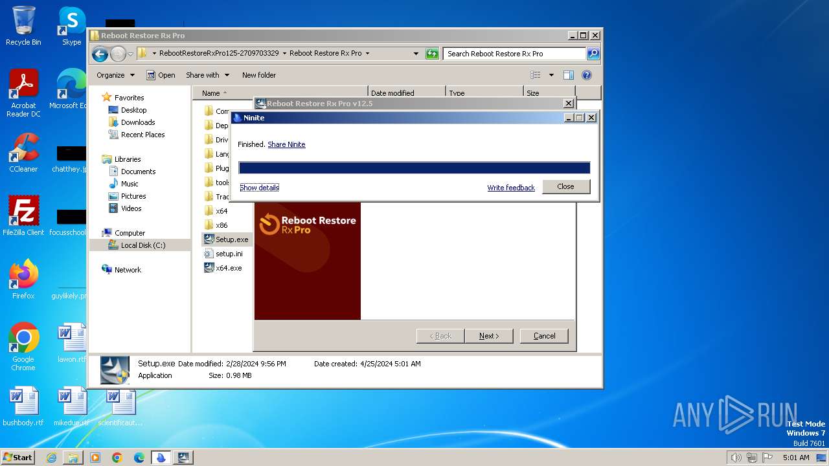Open Explorer help question-mark icon
The height and width of the screenshot is (466, 829).
tap(587, 75)
